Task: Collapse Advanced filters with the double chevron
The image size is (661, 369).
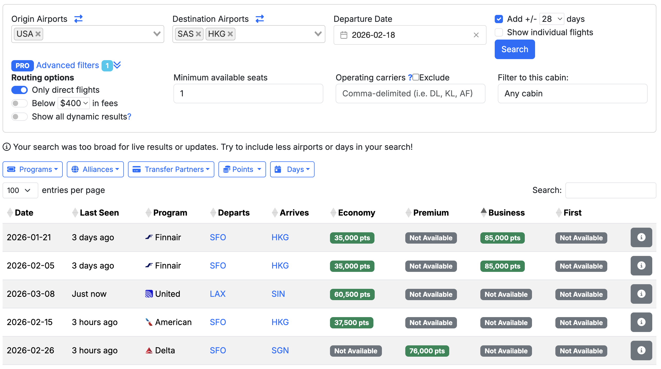Action: pyautogui.click(x=117, y=65)
